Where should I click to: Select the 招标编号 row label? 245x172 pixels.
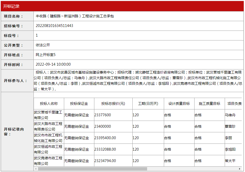pos(13,26)
